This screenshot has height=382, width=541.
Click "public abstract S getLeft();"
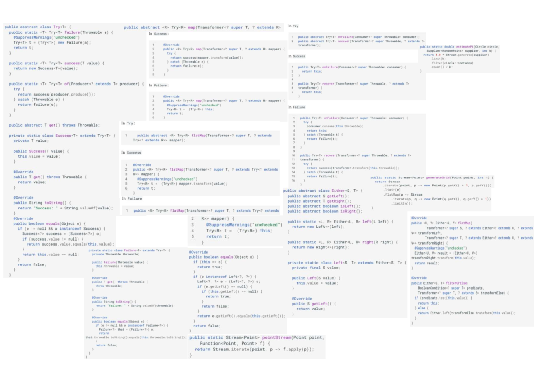point(318,196)
